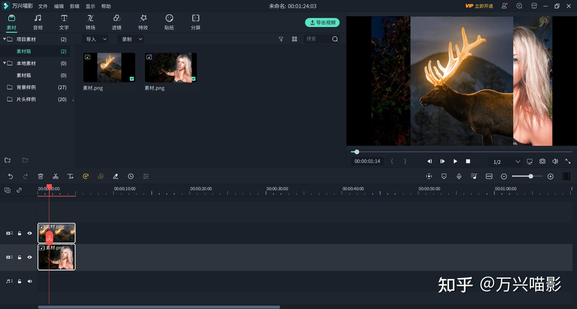Step back one frame
The height and width of the screenshot is (309, 577).
429,161
